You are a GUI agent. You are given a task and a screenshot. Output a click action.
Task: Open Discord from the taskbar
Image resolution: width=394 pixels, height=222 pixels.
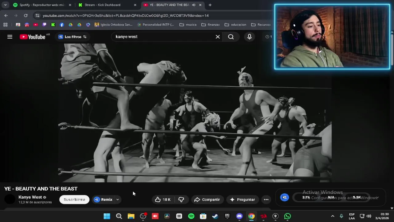pyautogui.click(x=239, y=216)
